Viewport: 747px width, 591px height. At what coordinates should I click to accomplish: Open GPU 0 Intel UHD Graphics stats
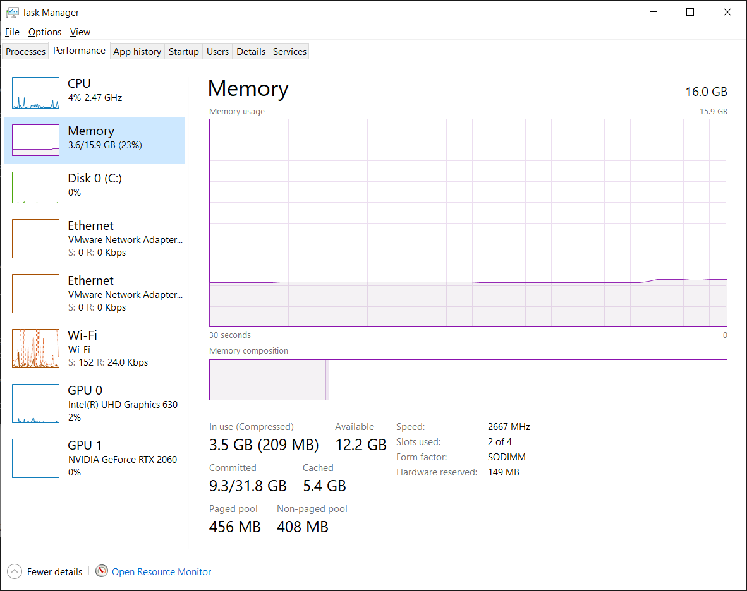(35, 403)
